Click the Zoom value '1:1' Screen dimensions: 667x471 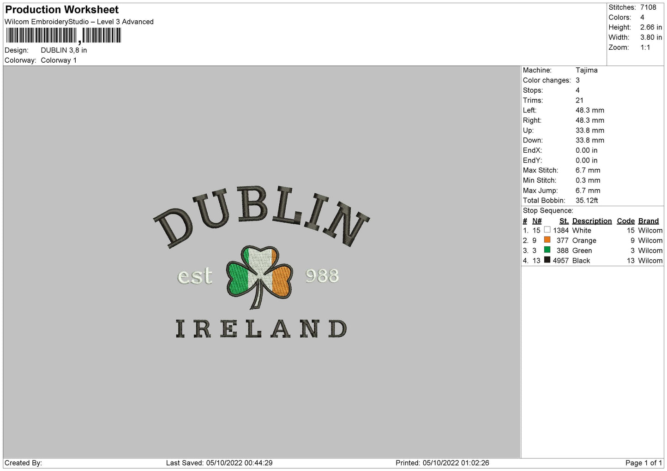[645, 48]
